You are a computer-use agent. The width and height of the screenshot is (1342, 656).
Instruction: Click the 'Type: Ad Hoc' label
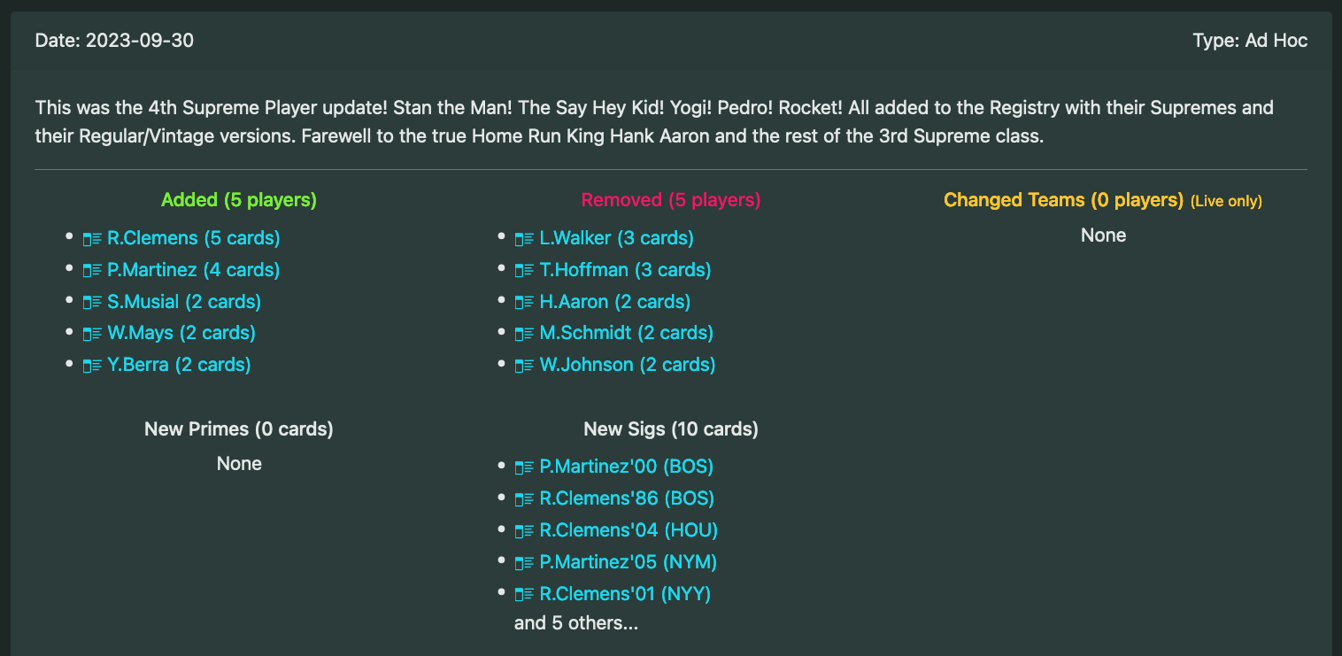click(x=1250, y=40)
